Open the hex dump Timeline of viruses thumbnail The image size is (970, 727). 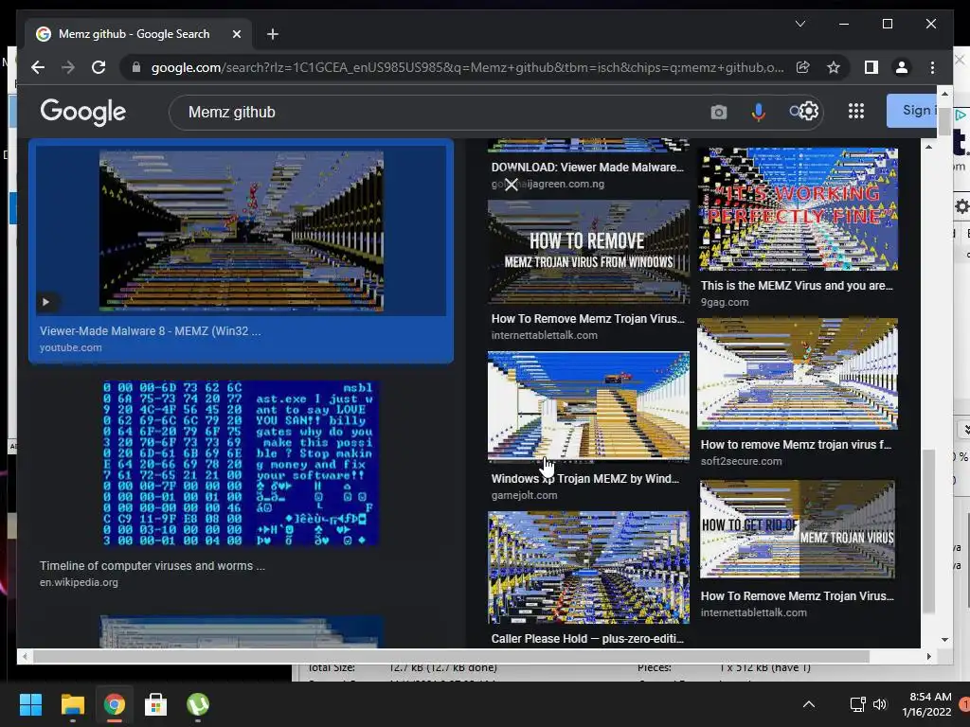click(x=242, y=464)
